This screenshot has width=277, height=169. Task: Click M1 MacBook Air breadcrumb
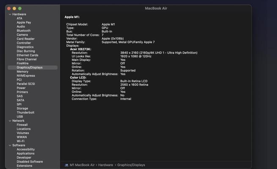click(82, 165)
